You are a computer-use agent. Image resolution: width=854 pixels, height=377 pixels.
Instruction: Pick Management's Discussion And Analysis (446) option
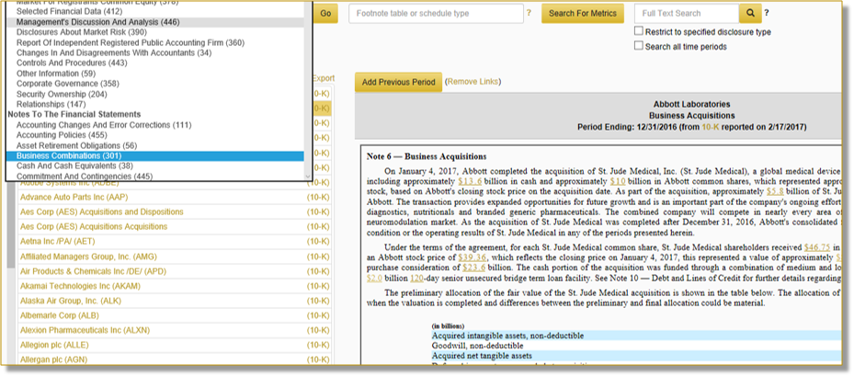pos(98,21)
